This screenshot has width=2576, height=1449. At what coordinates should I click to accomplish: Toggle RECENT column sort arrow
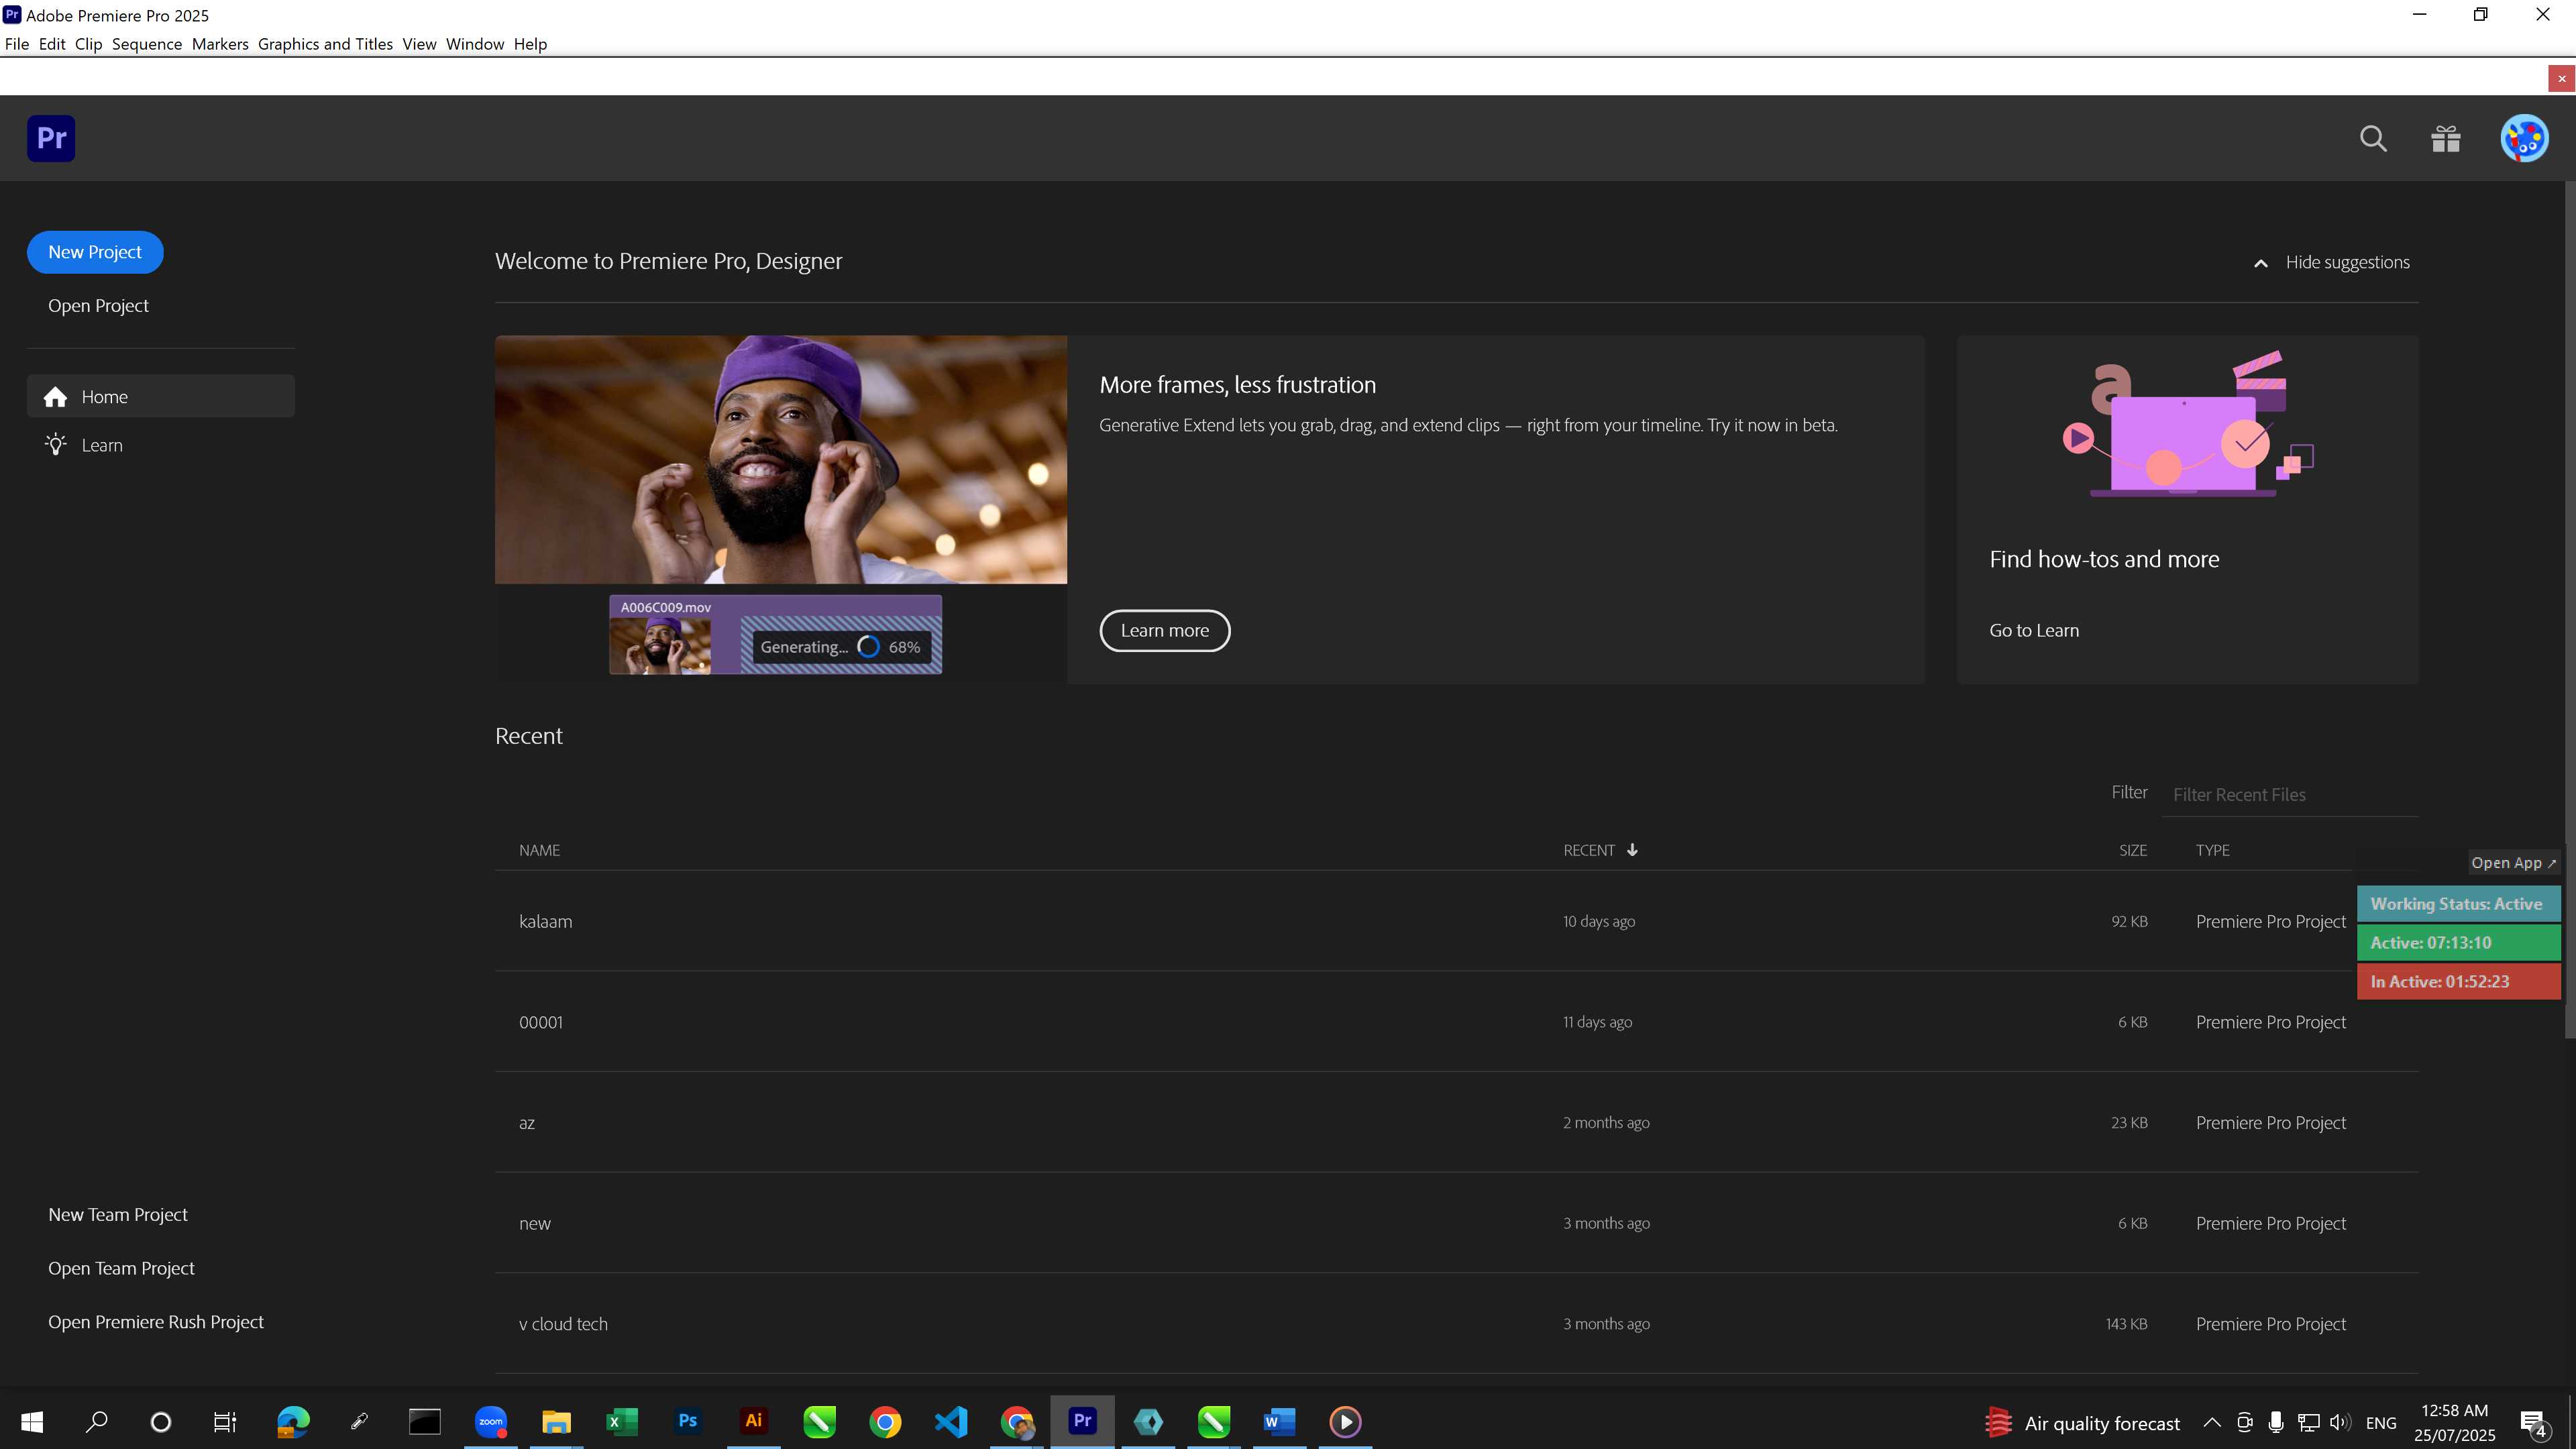[x=1632, y=850]
